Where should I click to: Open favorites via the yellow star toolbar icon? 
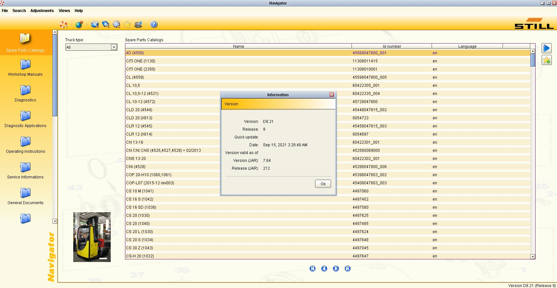[127, 25]
